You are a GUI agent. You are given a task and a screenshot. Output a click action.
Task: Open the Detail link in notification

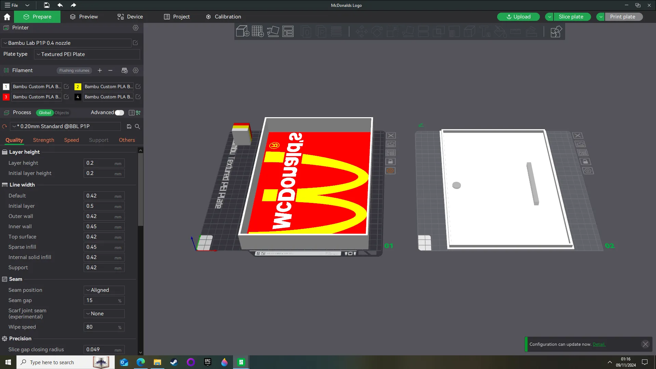pyautogui.click(x=599, y=344)
